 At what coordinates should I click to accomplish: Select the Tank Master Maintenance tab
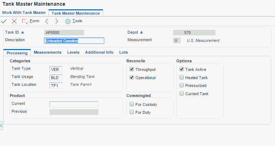(76, 13)
